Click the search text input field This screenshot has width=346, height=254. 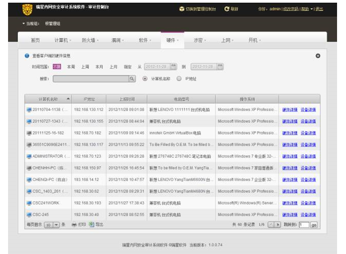(x=91, y=79)
